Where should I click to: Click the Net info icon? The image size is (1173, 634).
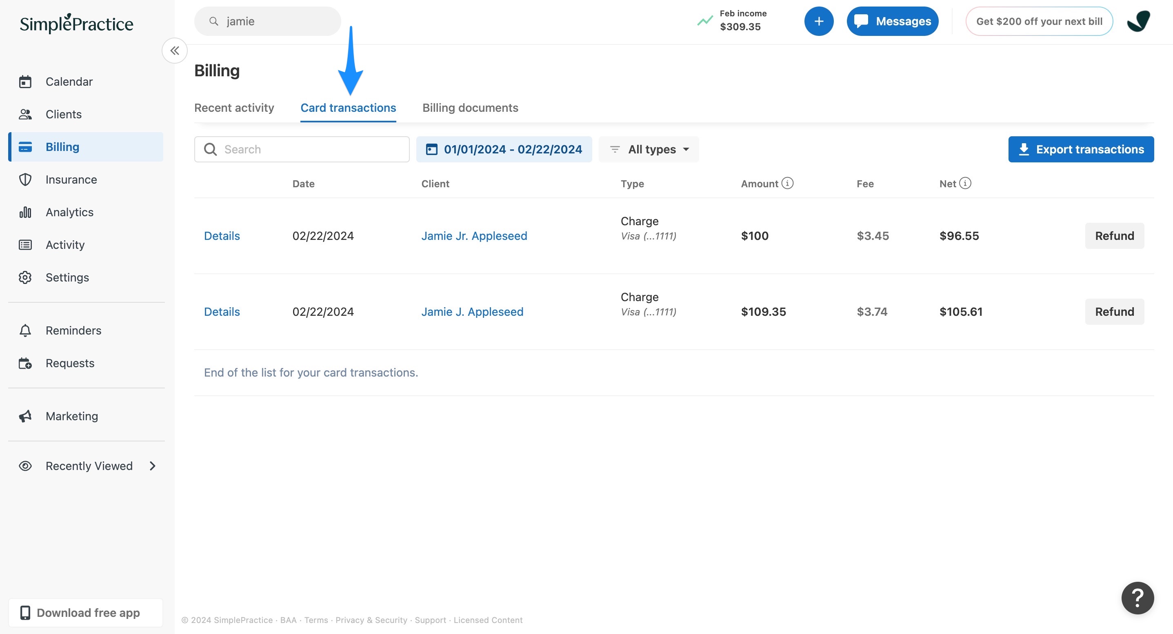[x=965, y=183]
